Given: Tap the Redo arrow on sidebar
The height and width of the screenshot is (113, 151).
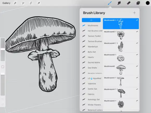Looking at the screenshot, I should 3,104.
